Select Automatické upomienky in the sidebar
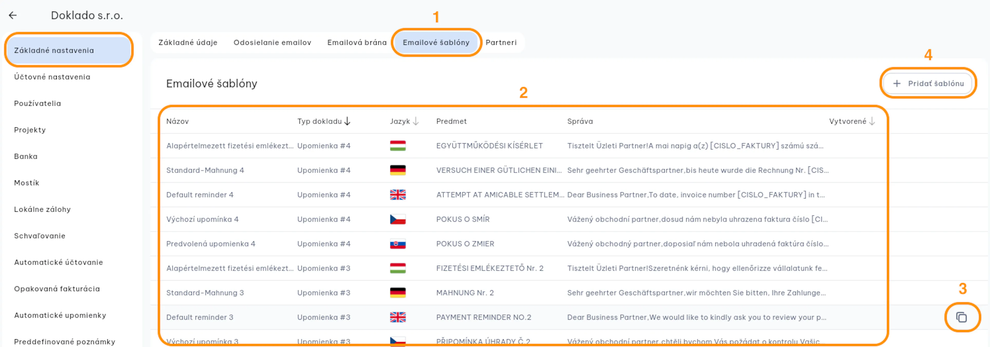990x347 pixels. click(60, 315)
